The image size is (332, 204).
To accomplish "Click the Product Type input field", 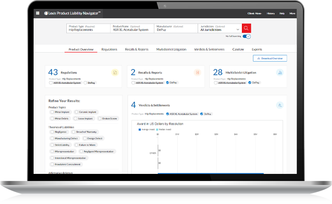I will click(88, 28).
